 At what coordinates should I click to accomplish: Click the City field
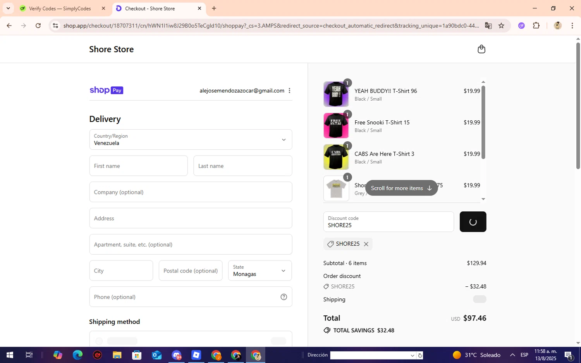[x=121, y=271]
